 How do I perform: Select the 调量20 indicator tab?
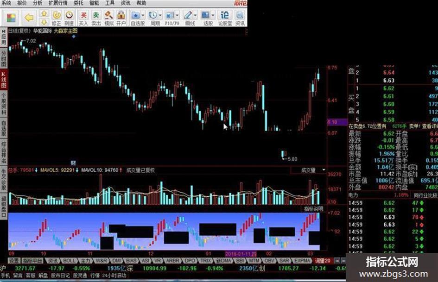pos(322,261)
